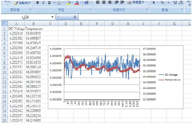
Task: Apply the red font color A
Action: click(x=77, y=3)
